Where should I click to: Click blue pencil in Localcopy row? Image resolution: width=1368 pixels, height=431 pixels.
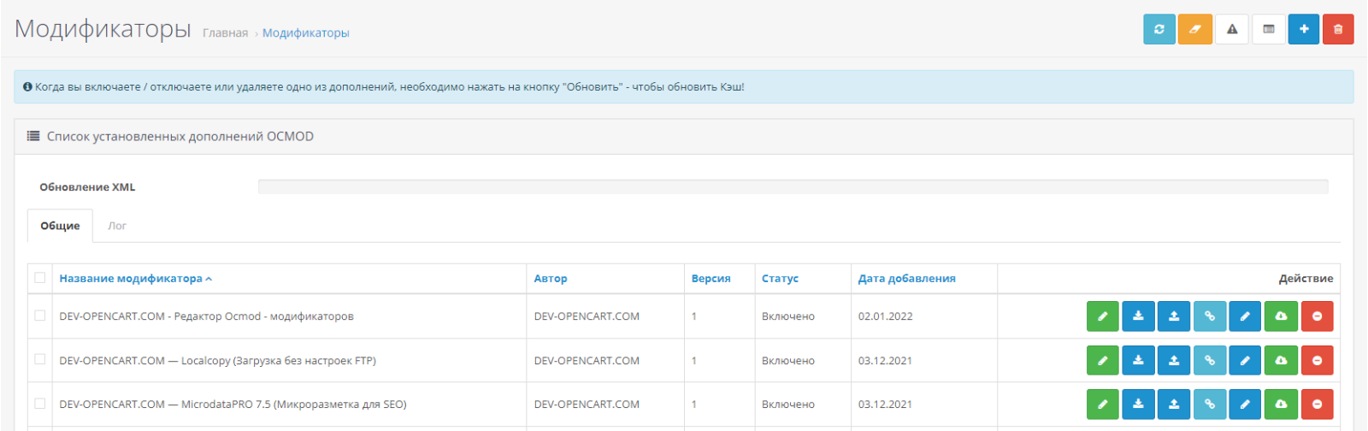tap(1245, 360)
